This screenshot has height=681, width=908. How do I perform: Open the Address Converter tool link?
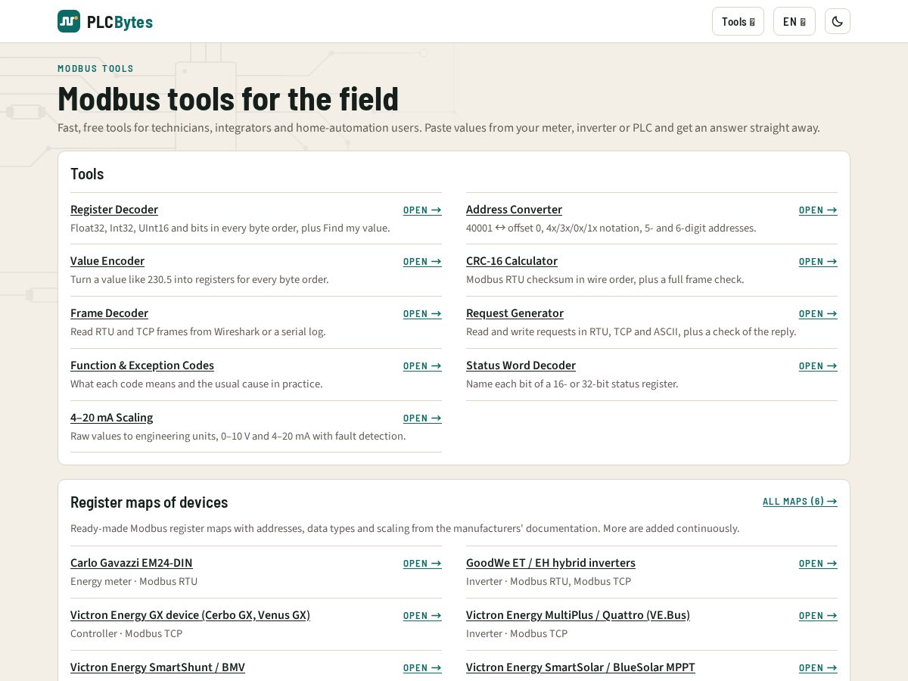(514, 210)
